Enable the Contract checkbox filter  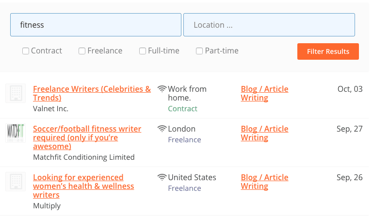pos(26,51)
